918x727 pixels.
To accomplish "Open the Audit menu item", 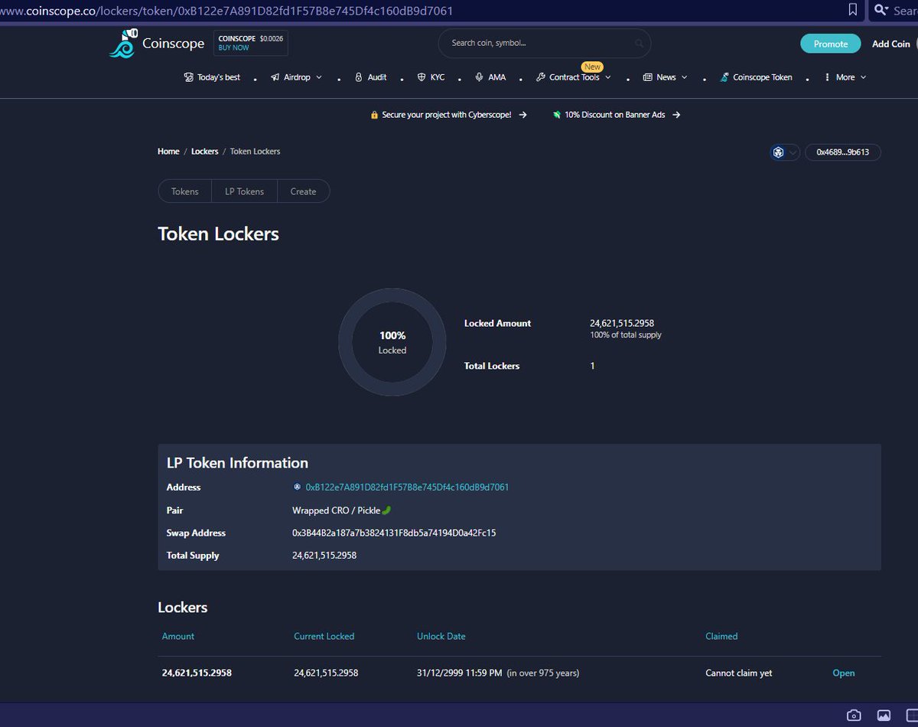I will (370, 77).
